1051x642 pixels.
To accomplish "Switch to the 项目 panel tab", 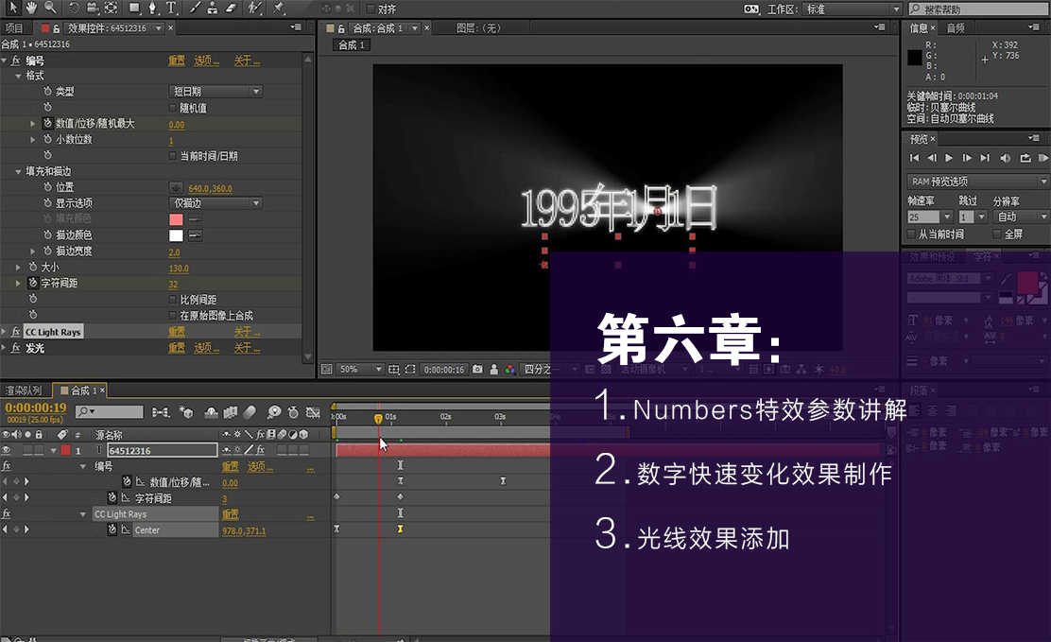I will point(14,28).
